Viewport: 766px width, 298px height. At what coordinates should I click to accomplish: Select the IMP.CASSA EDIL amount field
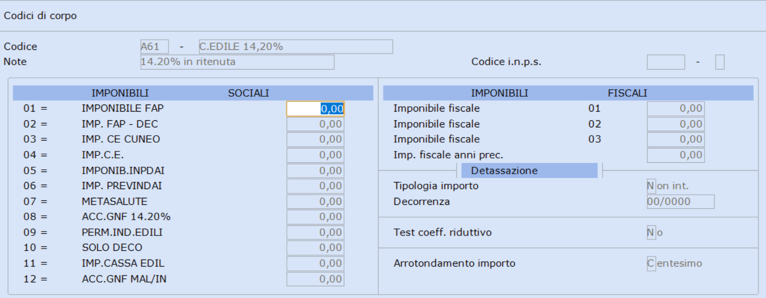(315, 263)
